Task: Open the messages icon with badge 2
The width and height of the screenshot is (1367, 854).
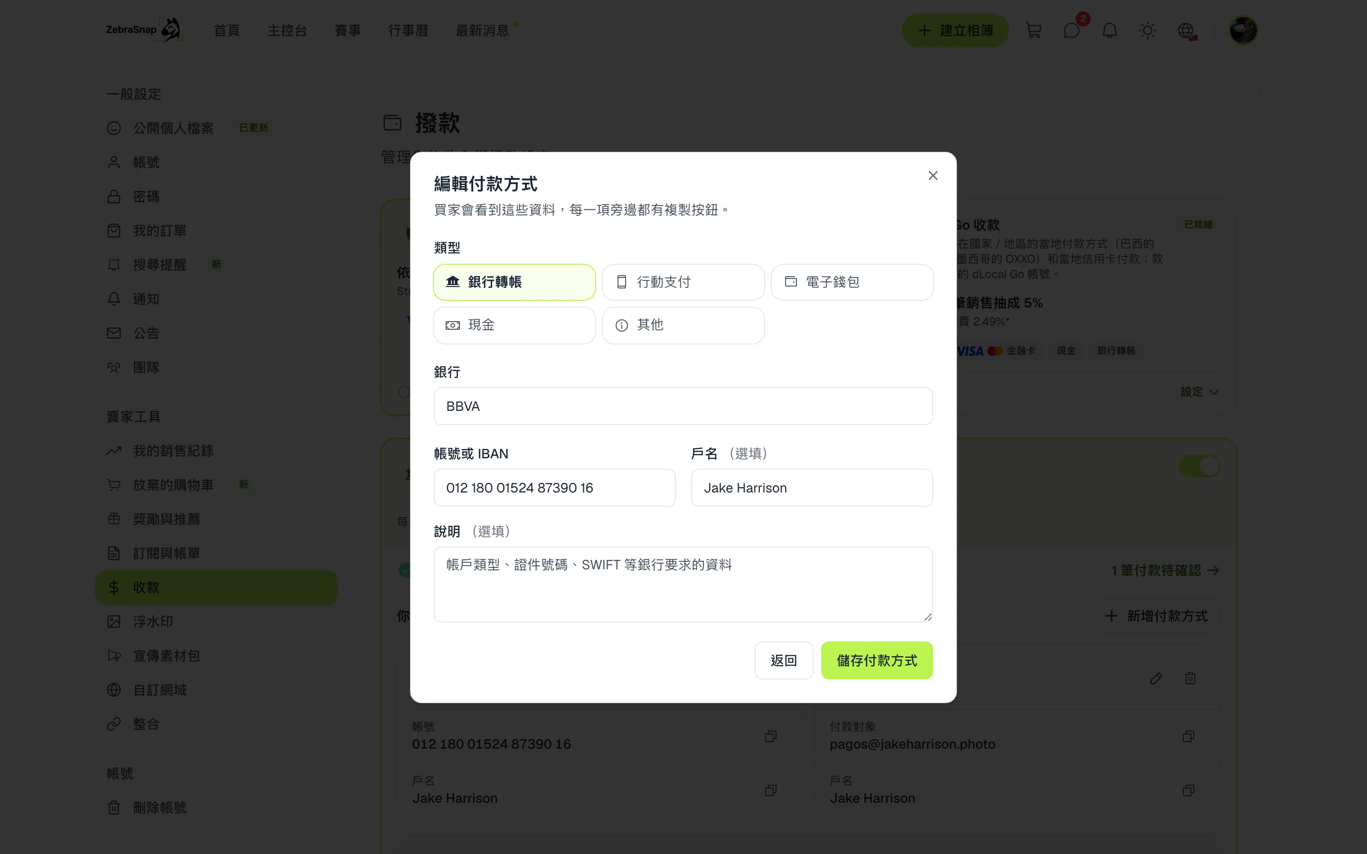Action: 1072,30
